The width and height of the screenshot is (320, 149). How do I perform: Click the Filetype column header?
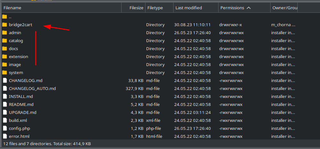click(x=160, y=8)
